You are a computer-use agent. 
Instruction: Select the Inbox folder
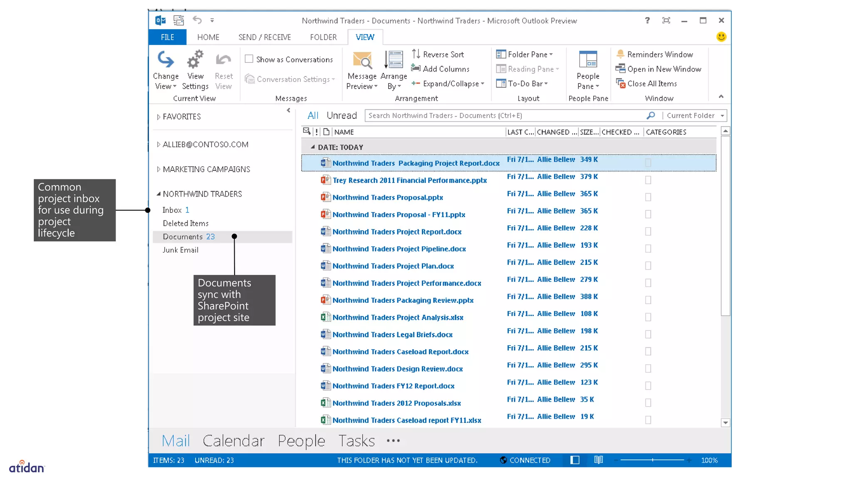coord(172,210)
